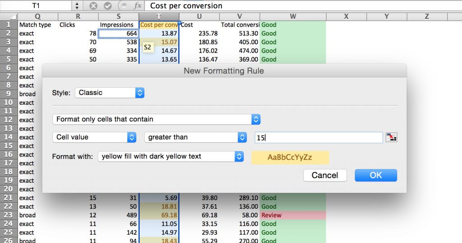This screenshot has width=462, height=243.
Task: Click cell with value 5.69
Action: tap(159, 198)
